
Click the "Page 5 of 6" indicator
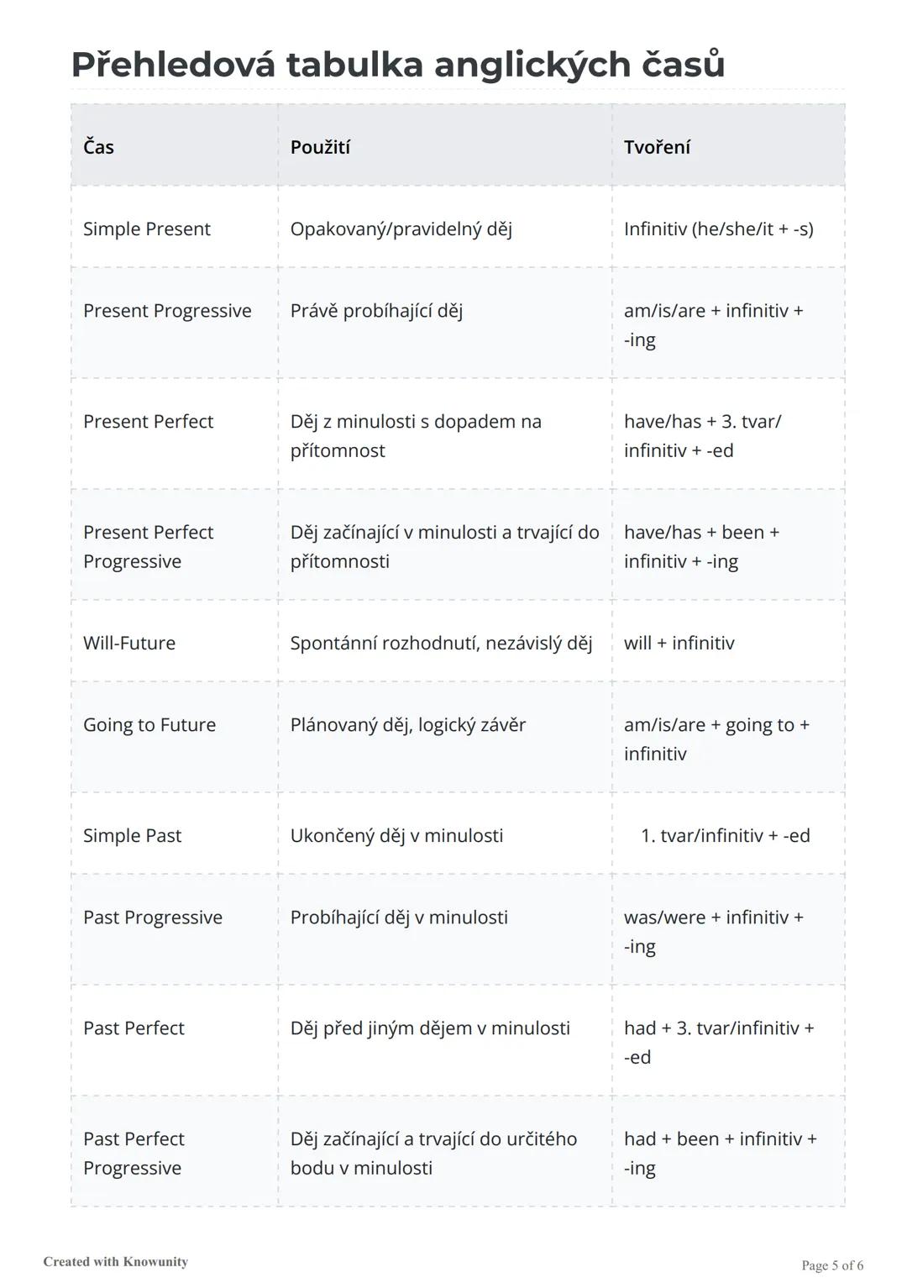832,1265
